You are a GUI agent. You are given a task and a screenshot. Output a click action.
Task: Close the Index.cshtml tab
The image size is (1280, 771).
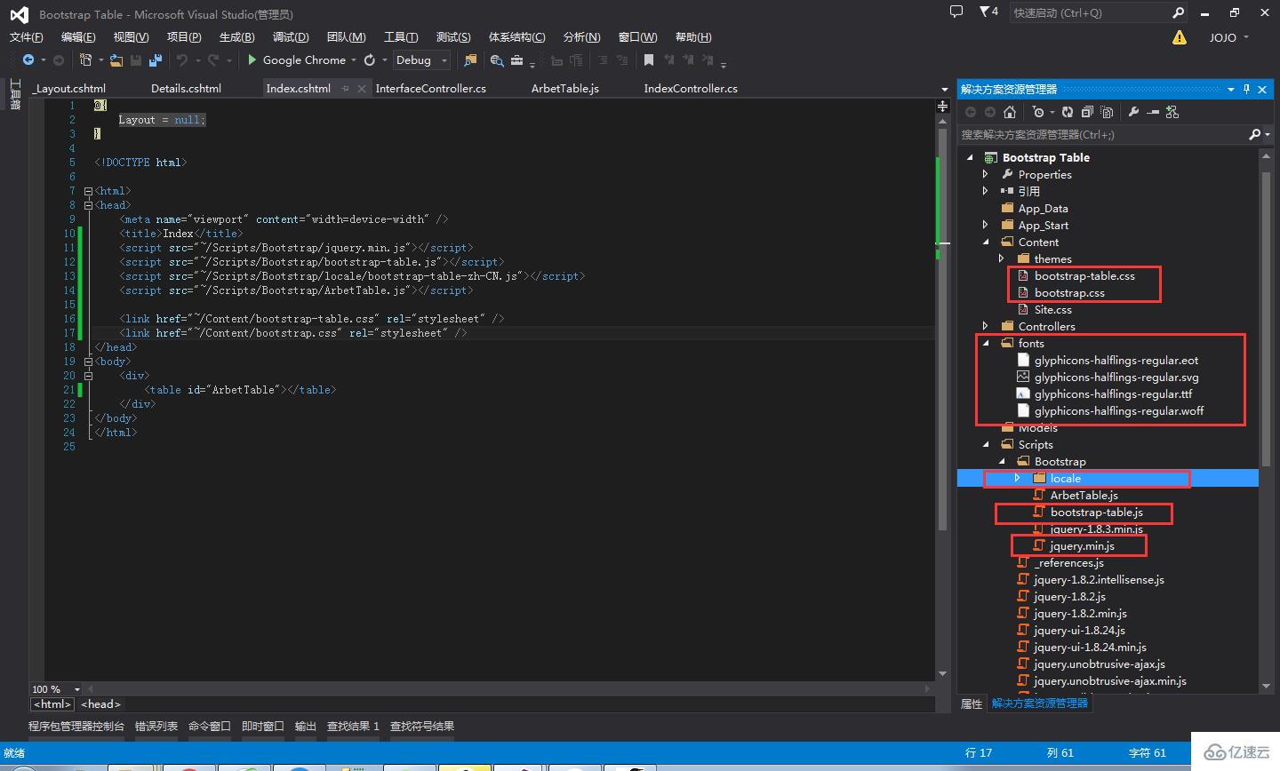(362, 88)
